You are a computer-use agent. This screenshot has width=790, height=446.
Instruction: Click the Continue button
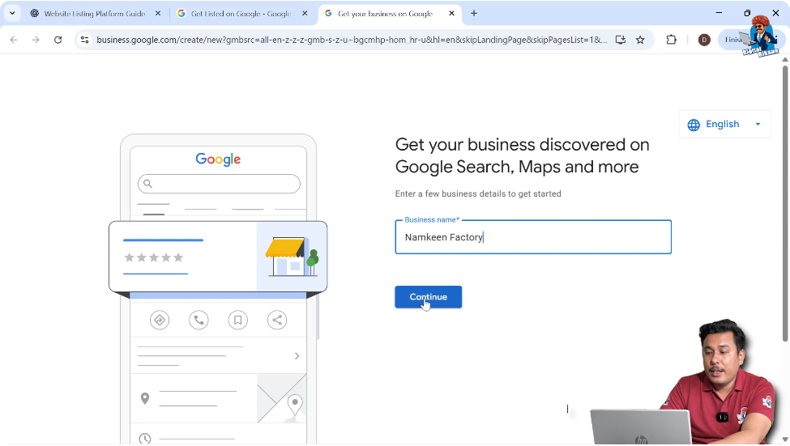(x=429, y=297)
